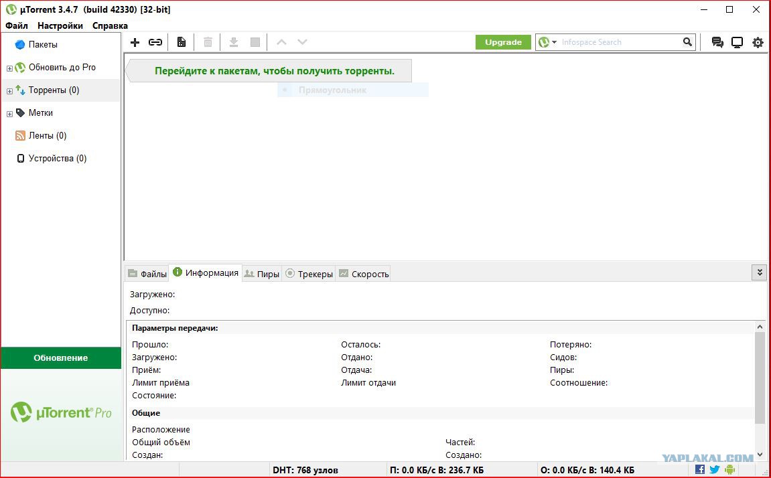Click the Add Torrent from URL link icon
The image size is (771, 478).
click(x=155, y=42)
